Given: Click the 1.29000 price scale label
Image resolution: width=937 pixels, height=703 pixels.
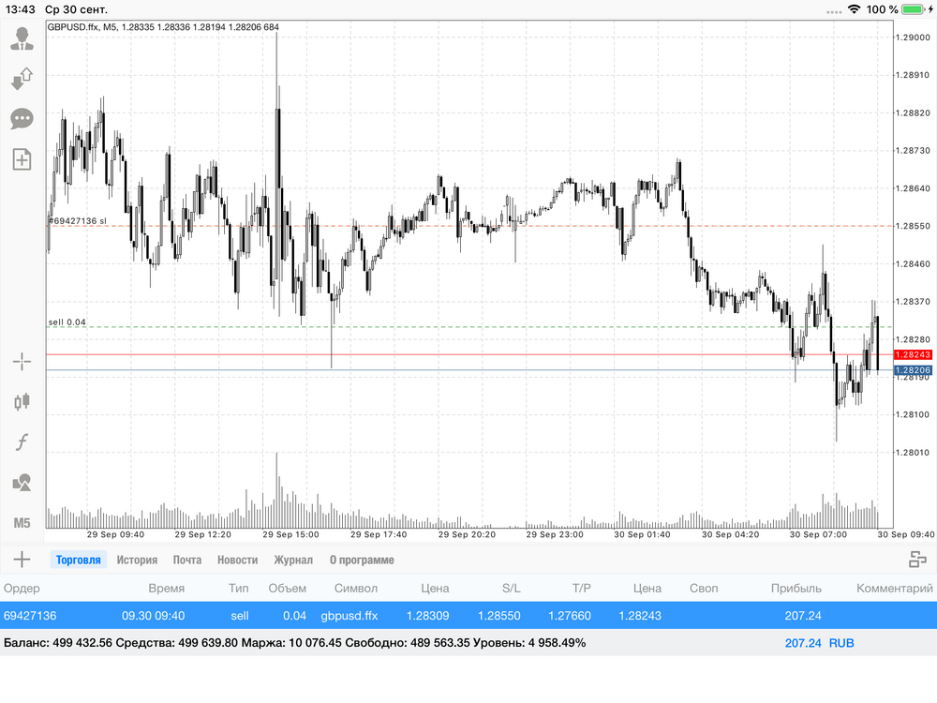Looking at the screenshot, I should (913, 37).
